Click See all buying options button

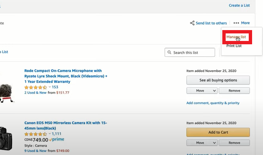click(x=218, y=80)
